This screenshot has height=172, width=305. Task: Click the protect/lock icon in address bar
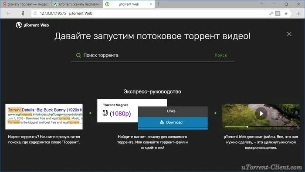(x=278, y=13)
